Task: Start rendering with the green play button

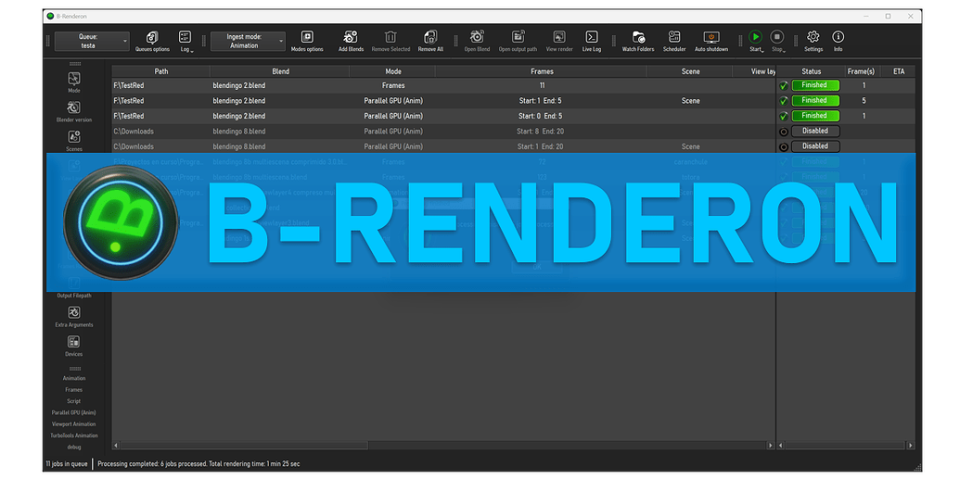Action: tap(756, 37)
